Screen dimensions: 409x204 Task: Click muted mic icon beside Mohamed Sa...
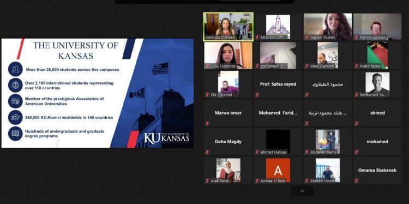click(x=357, y=95)
